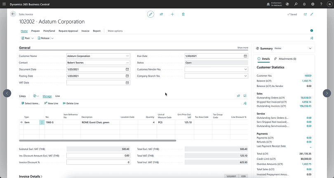
Task: Open the Prepare menu
Action: pyautogui.click(x=35, y=31)
